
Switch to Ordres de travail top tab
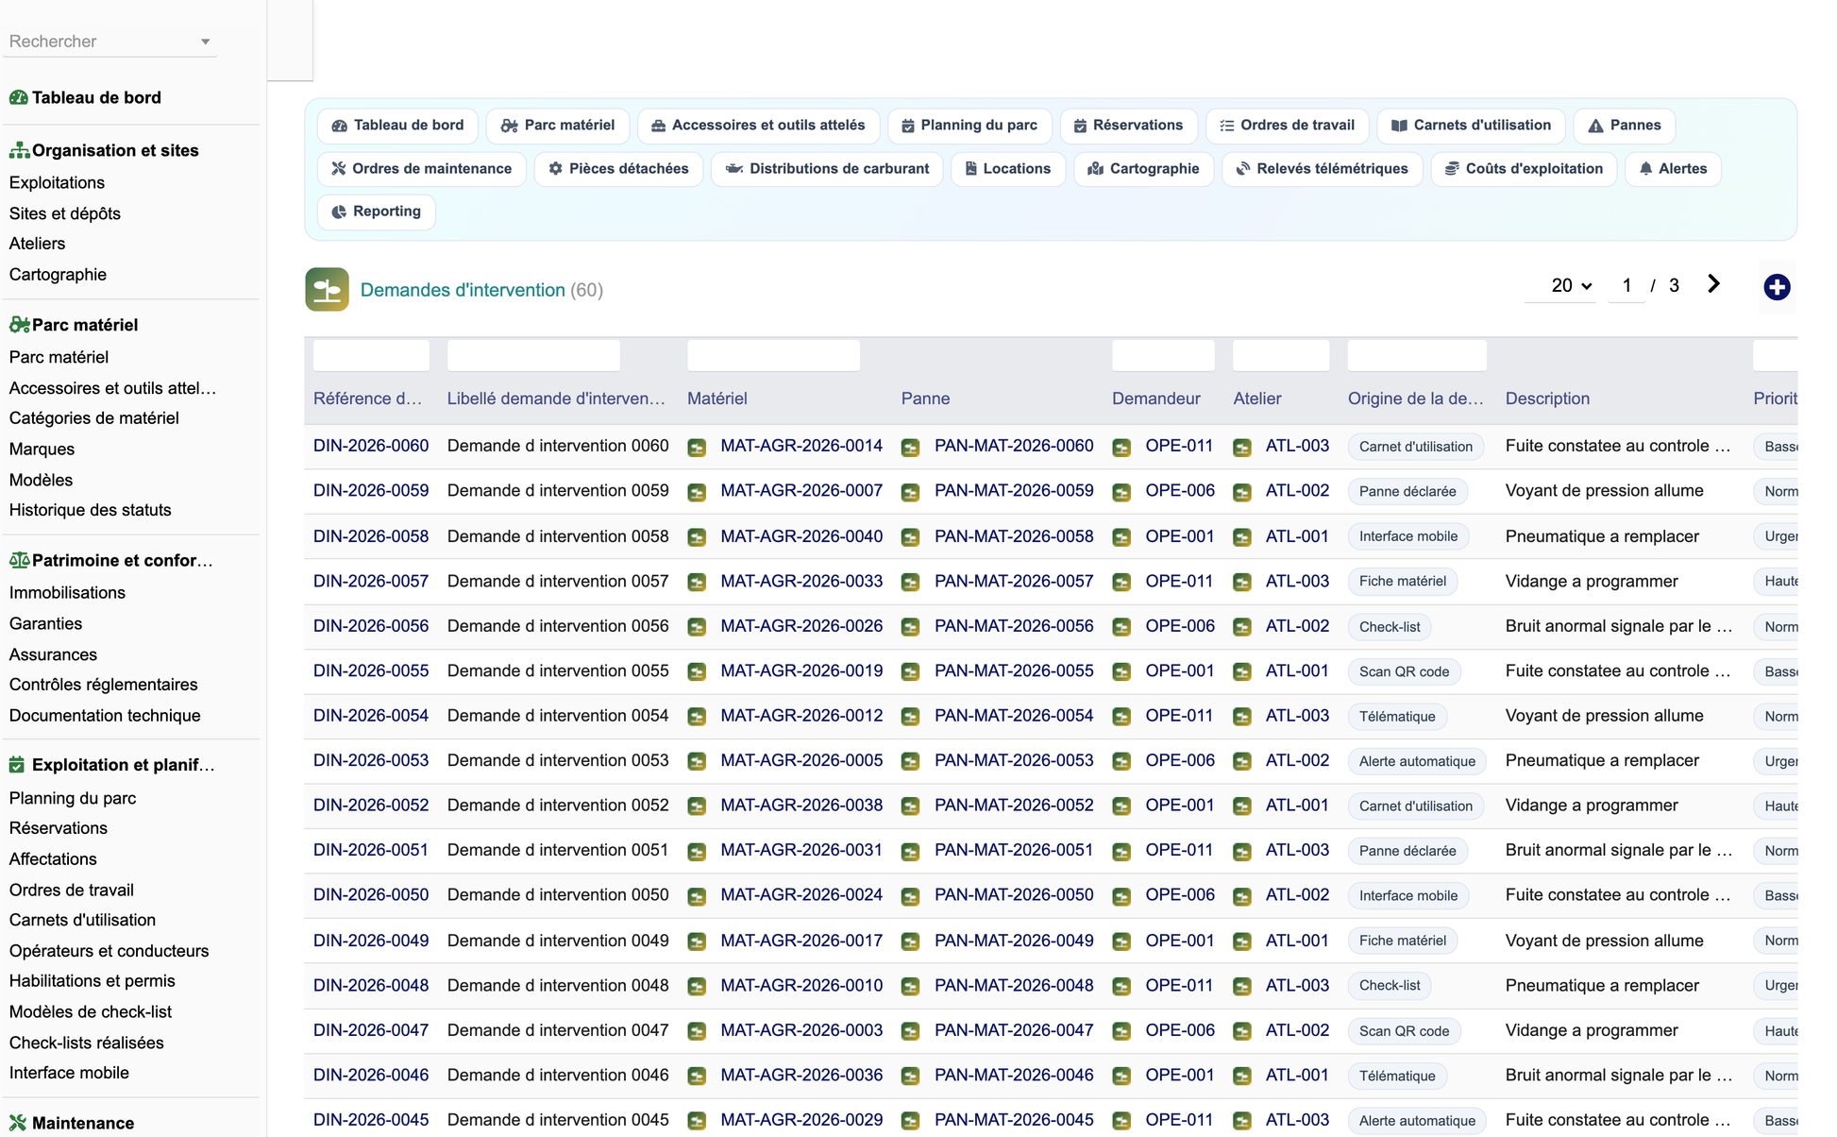tap(1287, 125)
